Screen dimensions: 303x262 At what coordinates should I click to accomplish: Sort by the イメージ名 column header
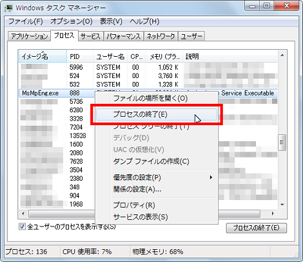[x=43, y=56]
